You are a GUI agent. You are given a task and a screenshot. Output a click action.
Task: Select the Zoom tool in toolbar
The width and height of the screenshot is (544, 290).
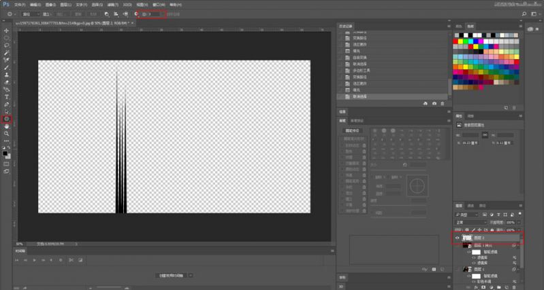coord(7,134)
